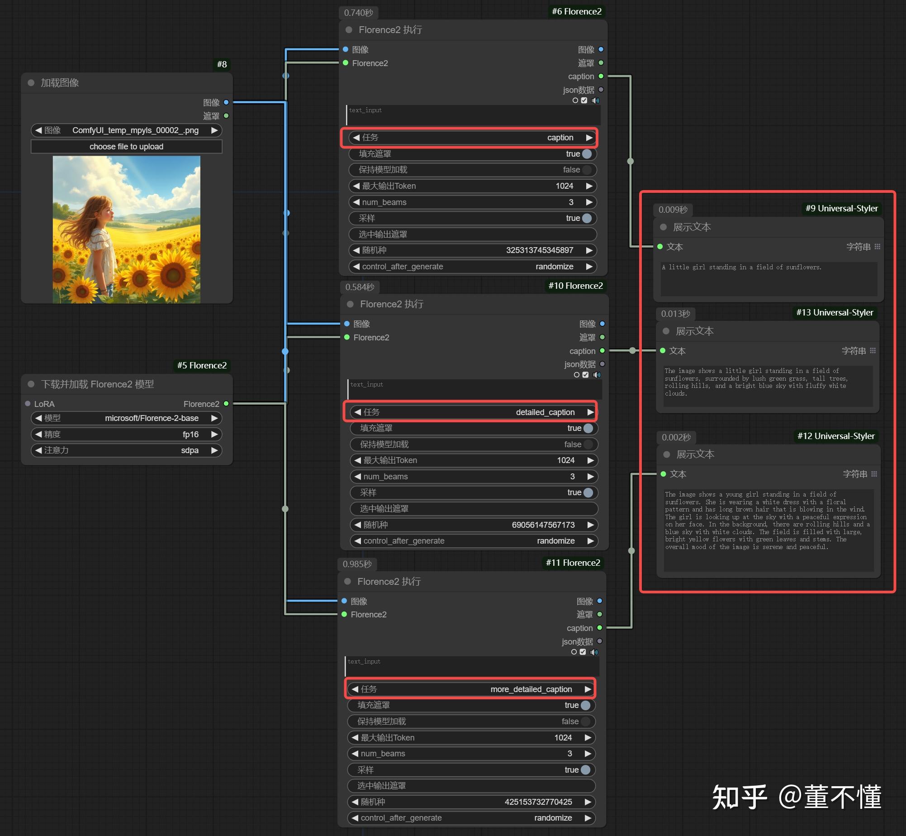Click speaker icon in node #6 Florence2
The image size is (906, 836).
595,100
